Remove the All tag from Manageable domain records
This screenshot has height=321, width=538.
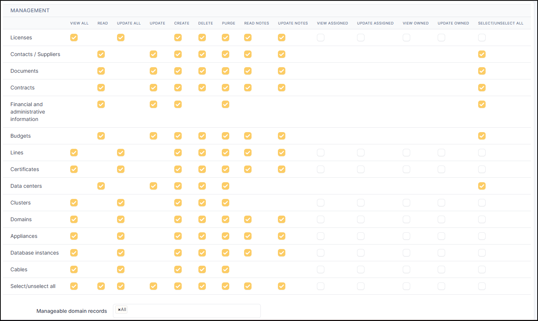[119, 309]
